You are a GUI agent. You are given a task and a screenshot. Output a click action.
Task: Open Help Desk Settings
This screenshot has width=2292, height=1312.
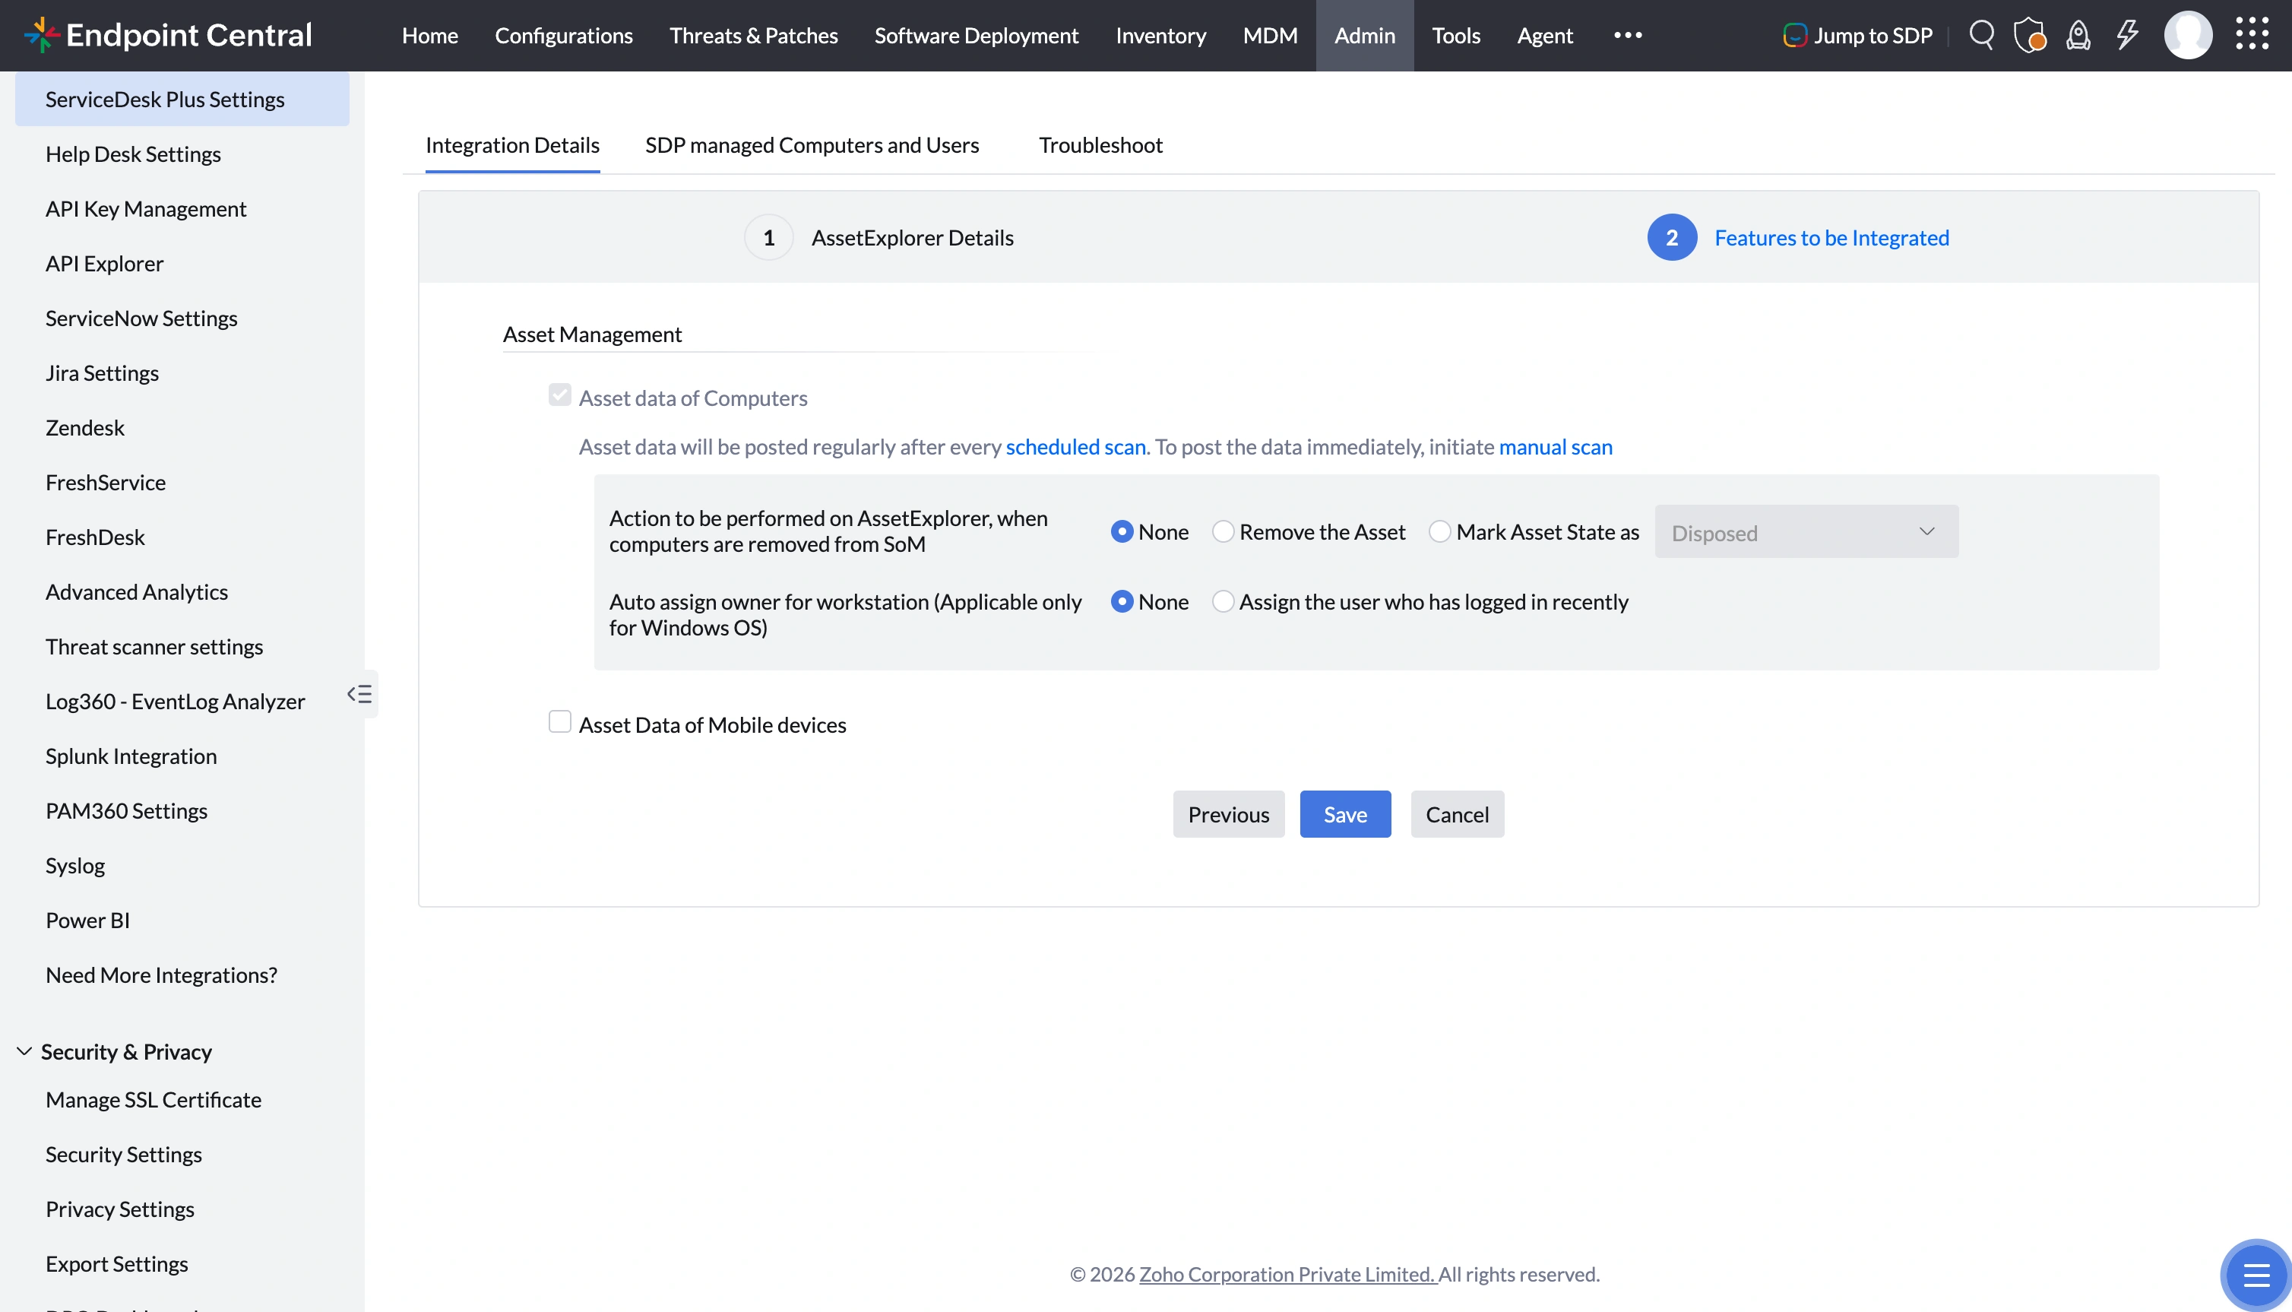pyautogui.click(x=133, y=154)
